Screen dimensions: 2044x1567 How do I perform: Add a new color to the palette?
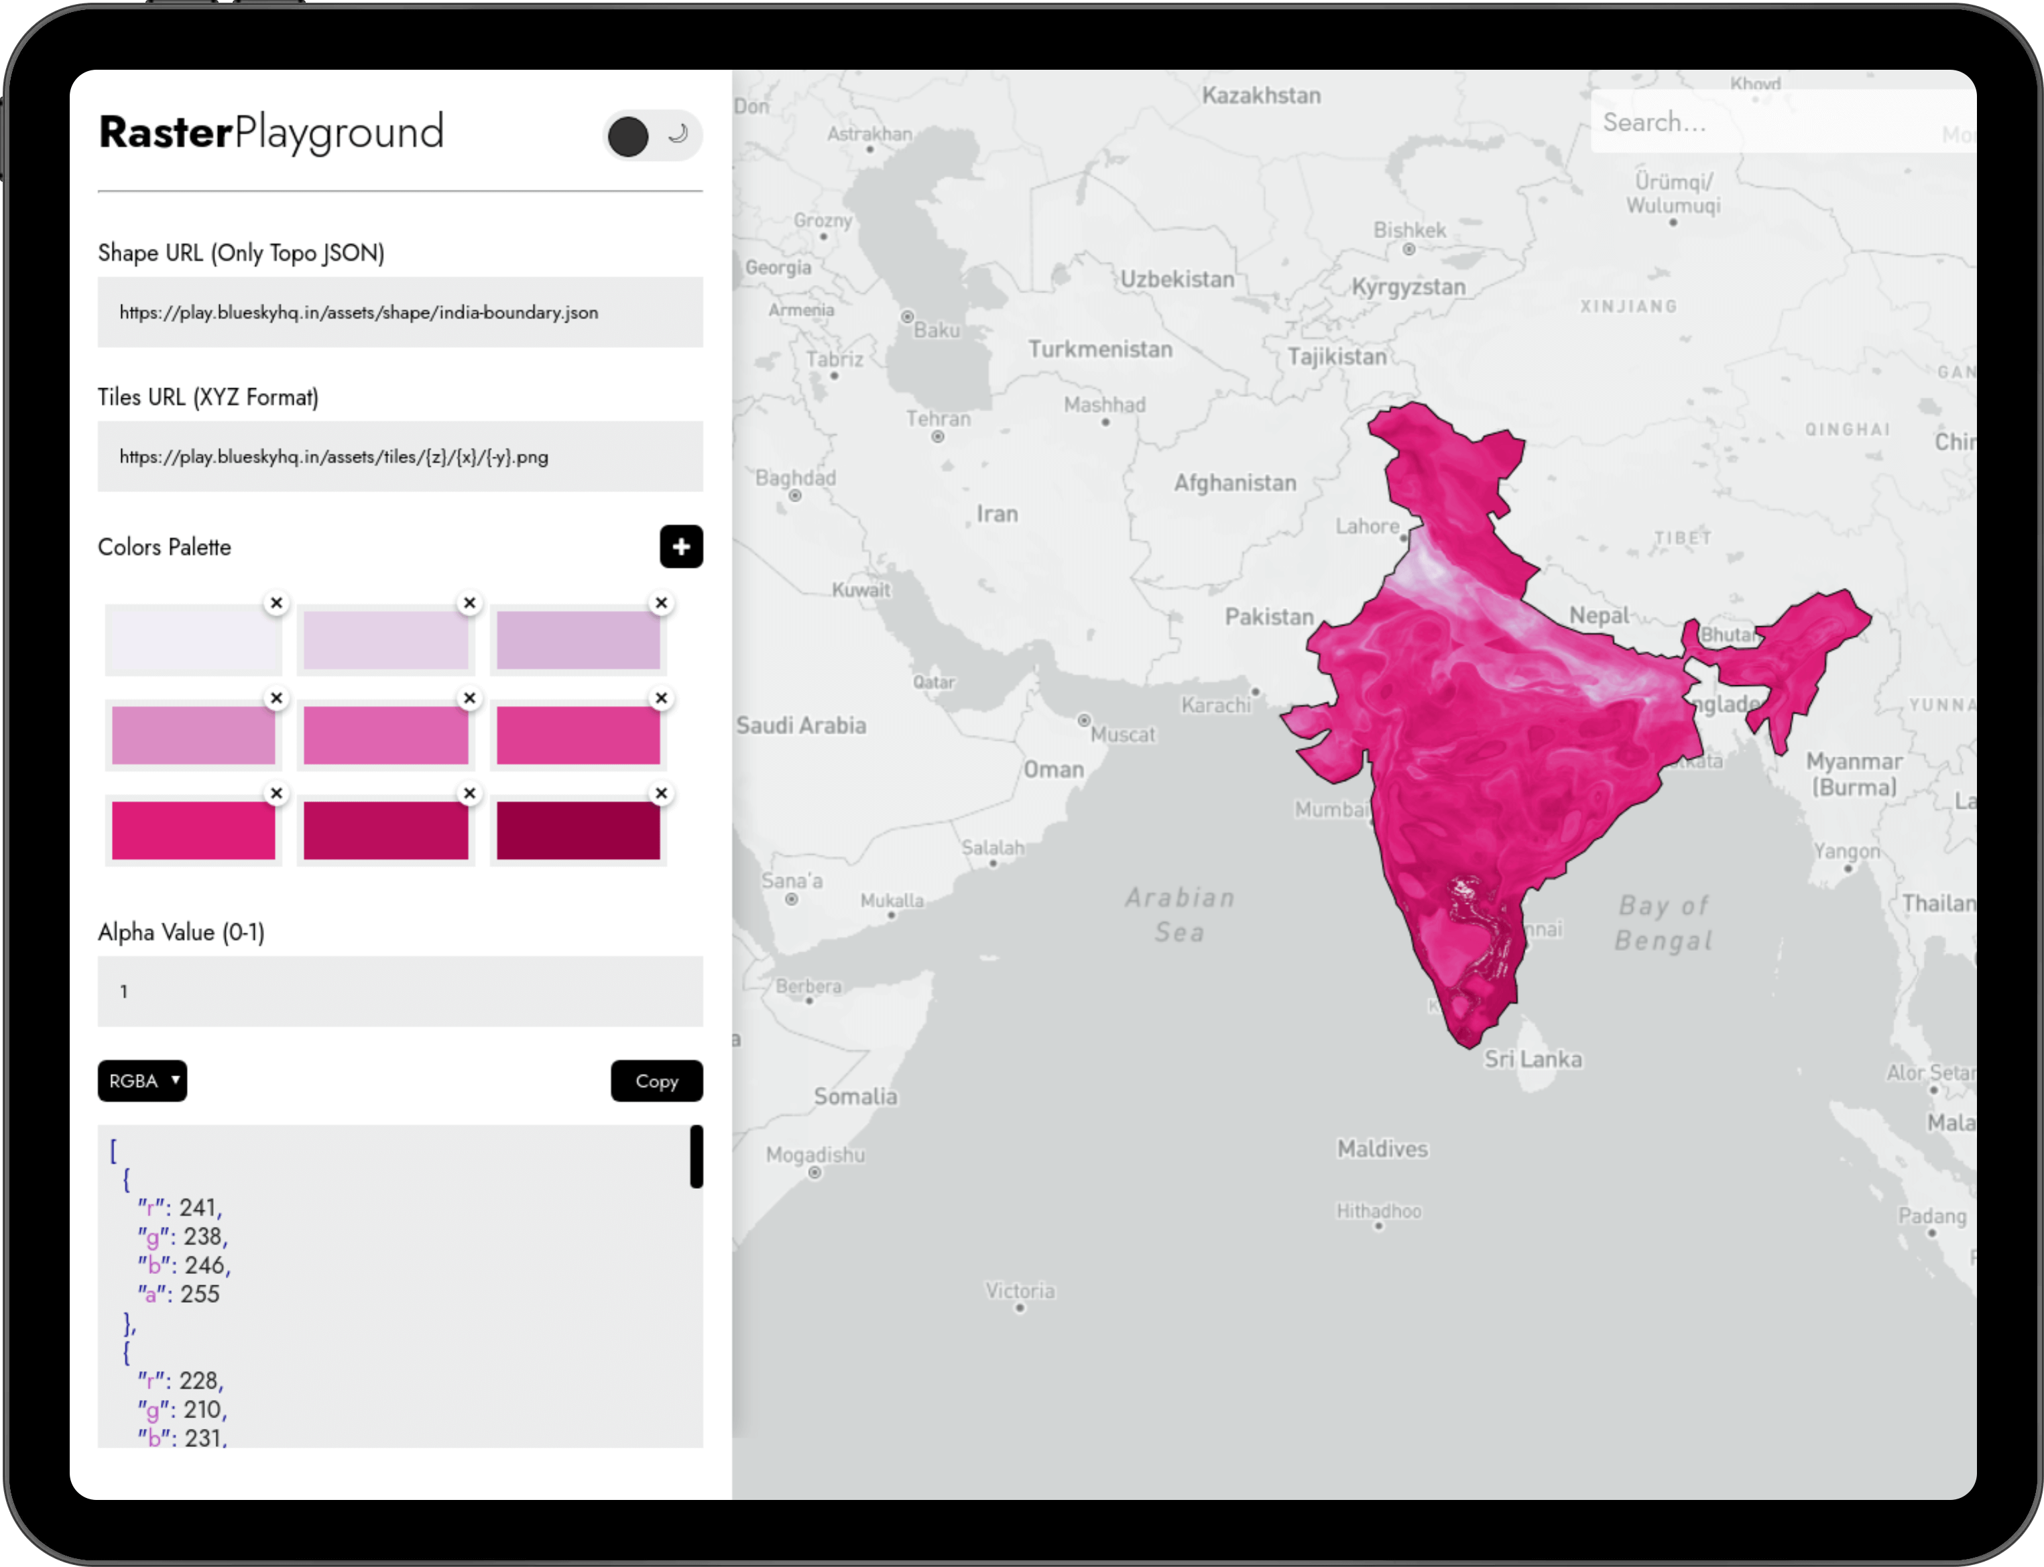point(680,546)
